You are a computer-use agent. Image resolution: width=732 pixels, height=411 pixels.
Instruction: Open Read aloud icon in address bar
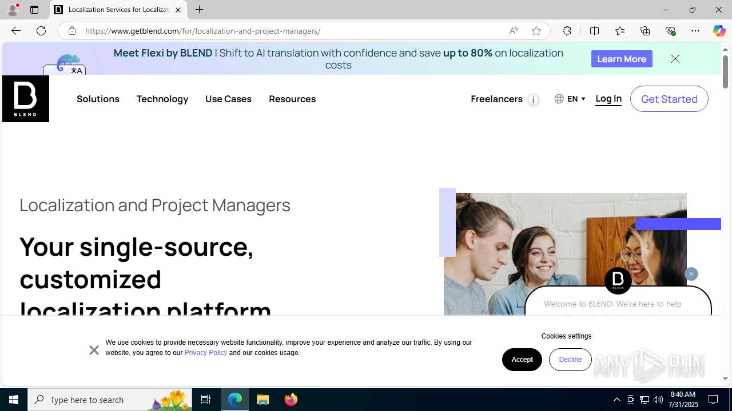[x=514, y=31]
